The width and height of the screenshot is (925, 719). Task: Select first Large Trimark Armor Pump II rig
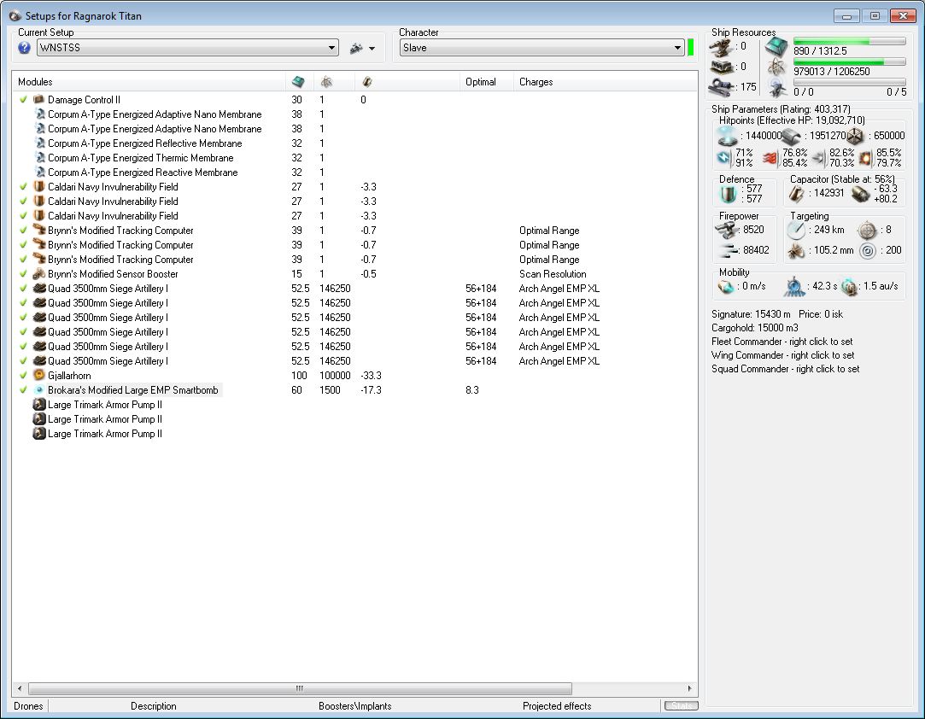point(104,405)
